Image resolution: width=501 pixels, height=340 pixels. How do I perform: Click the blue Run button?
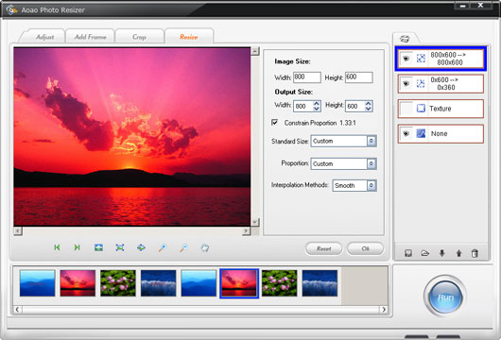[445, 297]
